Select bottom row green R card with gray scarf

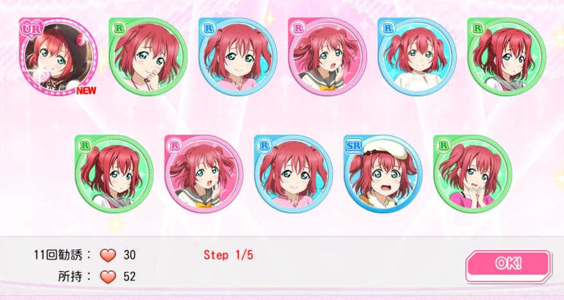click(114, 174)
